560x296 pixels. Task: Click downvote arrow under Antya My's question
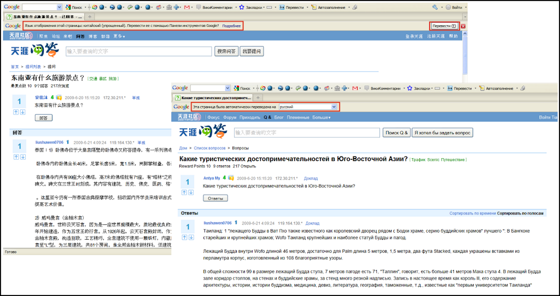[191, 193]
